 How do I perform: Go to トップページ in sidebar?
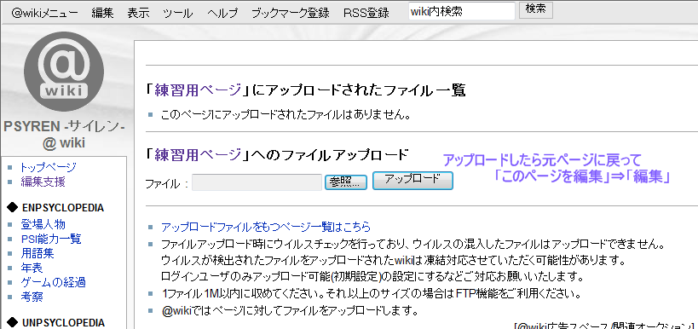pyautogui.click(x=48, y=167)
